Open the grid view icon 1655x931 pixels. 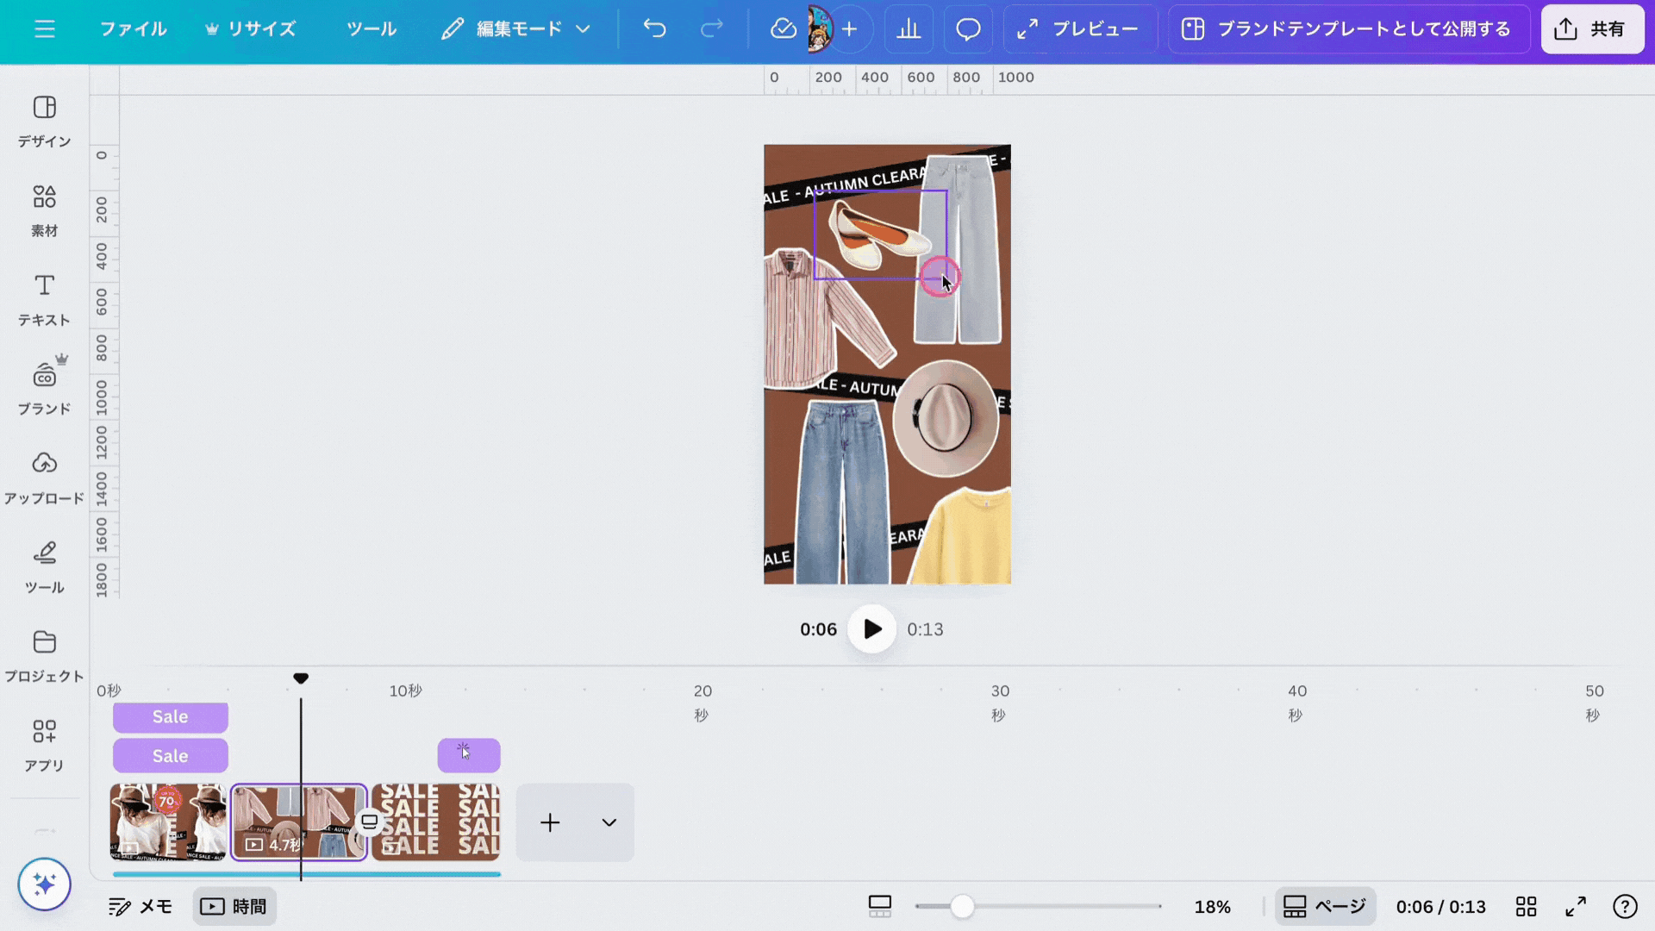tap(1526, 906)
